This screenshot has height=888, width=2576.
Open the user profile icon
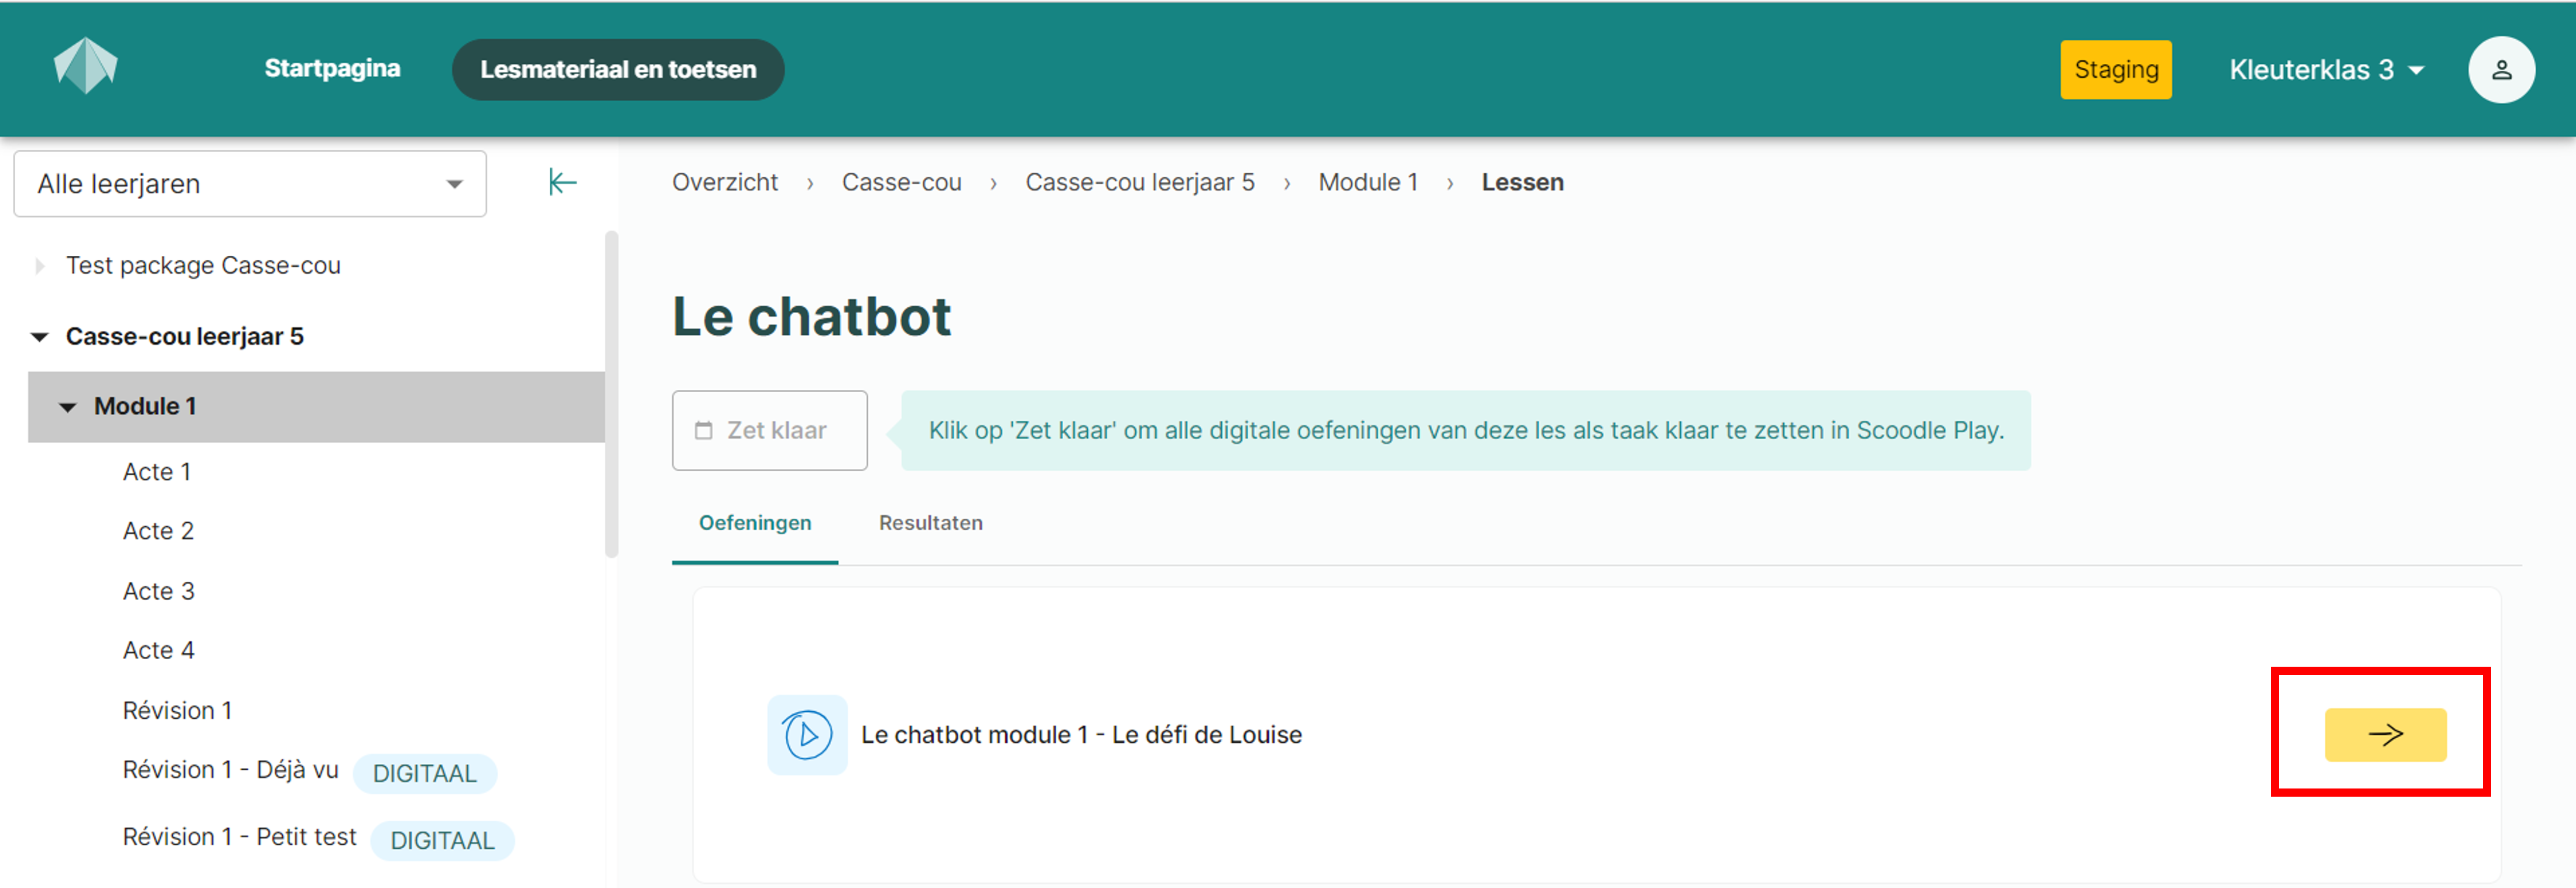2502,69
